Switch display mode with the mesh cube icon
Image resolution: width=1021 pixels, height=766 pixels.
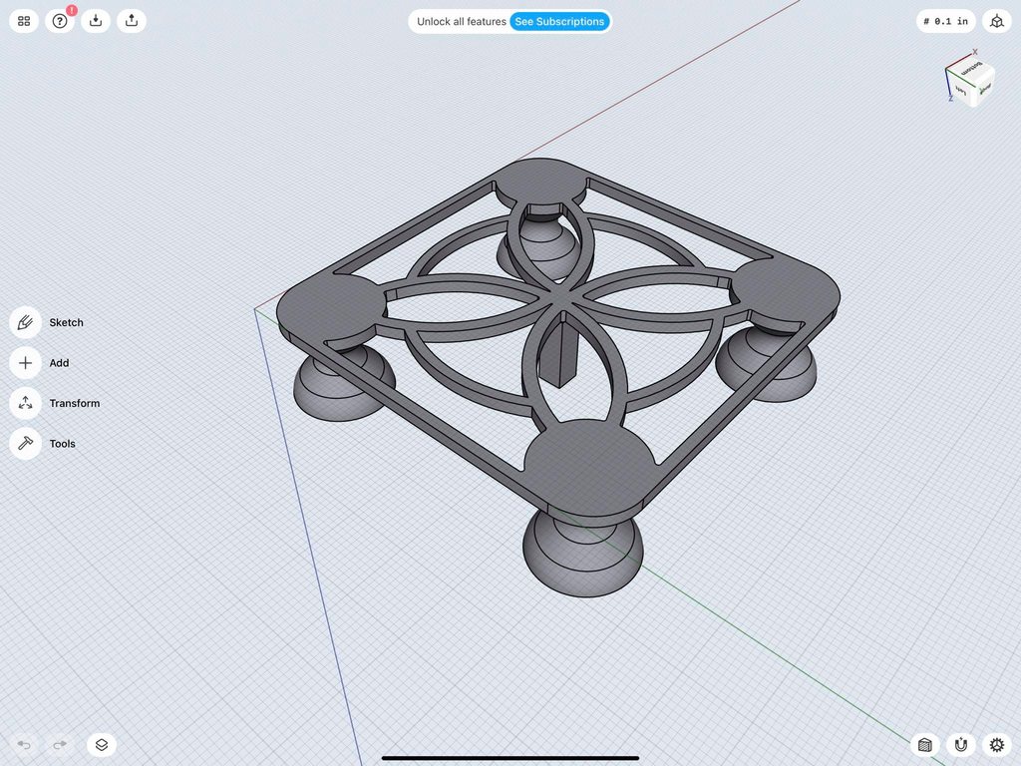point(924,745)
